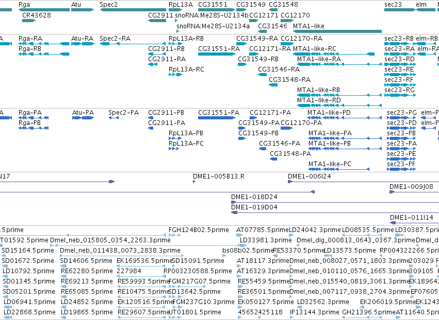Click the CR43628 gene label
439x320 pixels.
[37, 15]
